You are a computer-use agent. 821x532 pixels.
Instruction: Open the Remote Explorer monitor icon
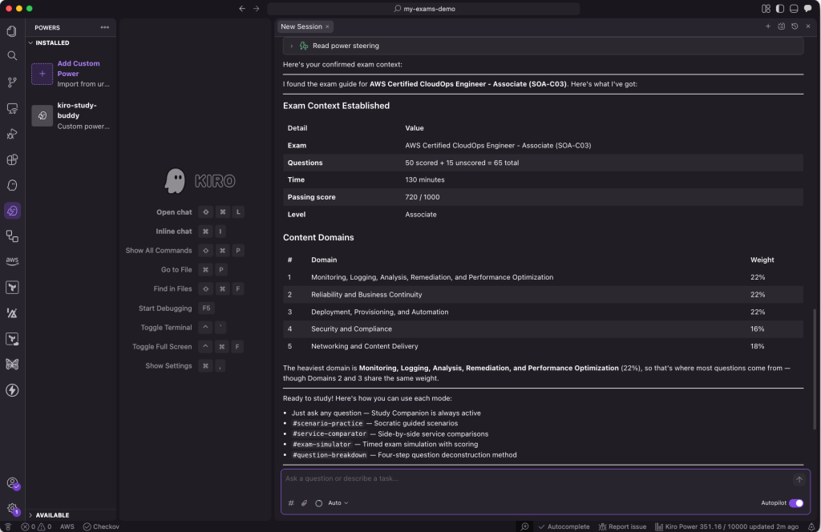12,108
